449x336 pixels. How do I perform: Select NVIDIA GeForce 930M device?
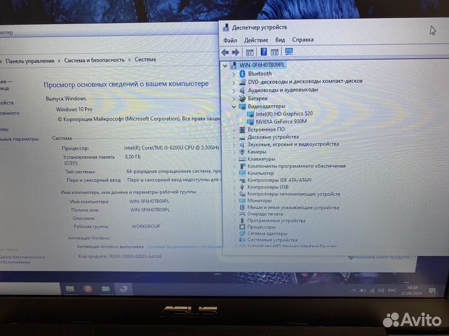point(281,121)
